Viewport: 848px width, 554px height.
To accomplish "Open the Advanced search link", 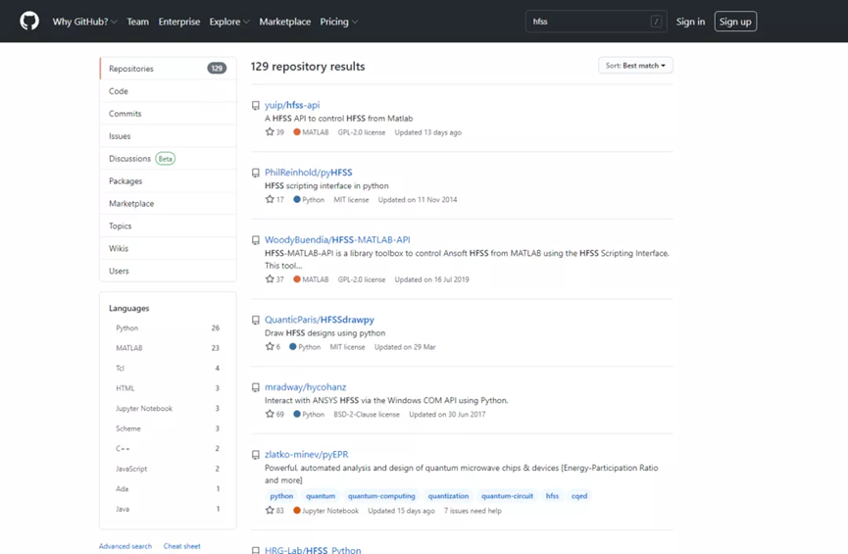I will 125,546.
